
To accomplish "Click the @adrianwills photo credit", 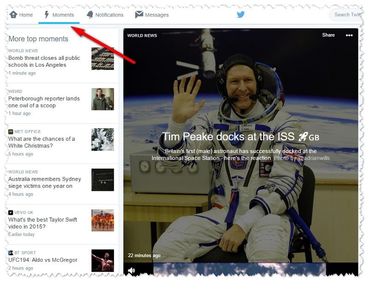I will coord(314,158).
